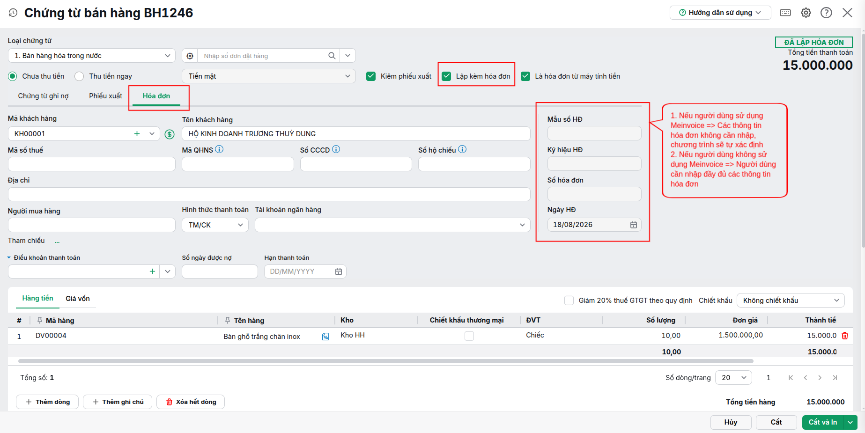Open the Tài khoản ngân hàng dropdown
Screen dimensions: 865x433
pos(392,225)
